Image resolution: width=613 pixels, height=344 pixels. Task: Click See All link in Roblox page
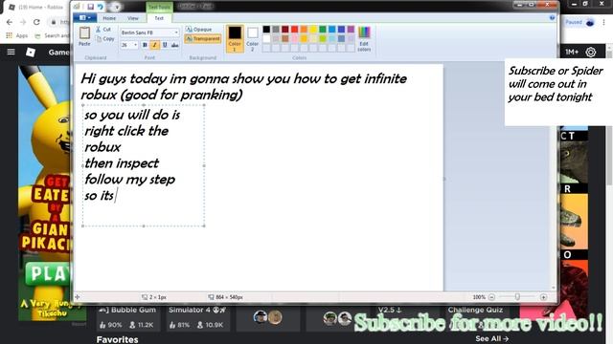pos(491,338)
